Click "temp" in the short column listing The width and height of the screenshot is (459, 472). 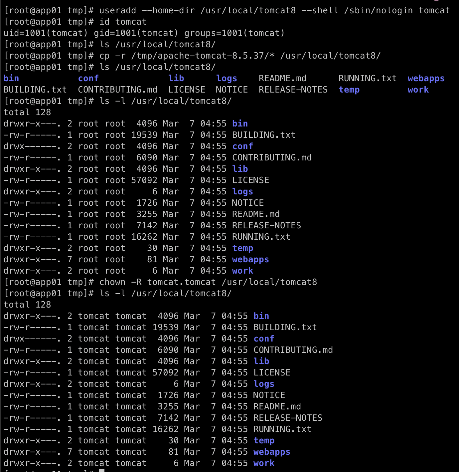(349, 90)
